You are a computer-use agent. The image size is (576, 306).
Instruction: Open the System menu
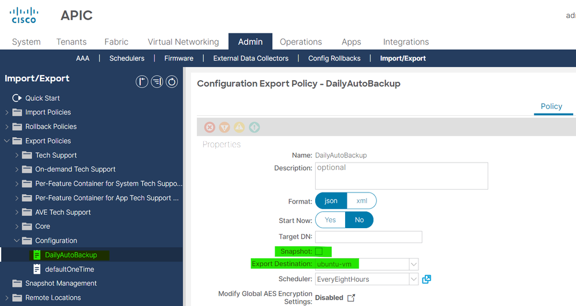tap(26, 42)
